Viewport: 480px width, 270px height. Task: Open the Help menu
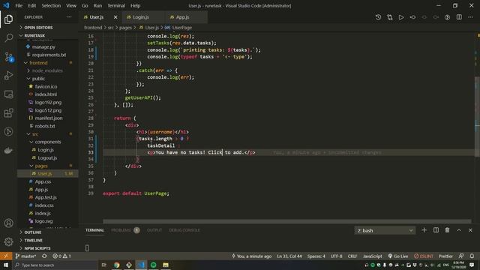click(x=135, y=5)
